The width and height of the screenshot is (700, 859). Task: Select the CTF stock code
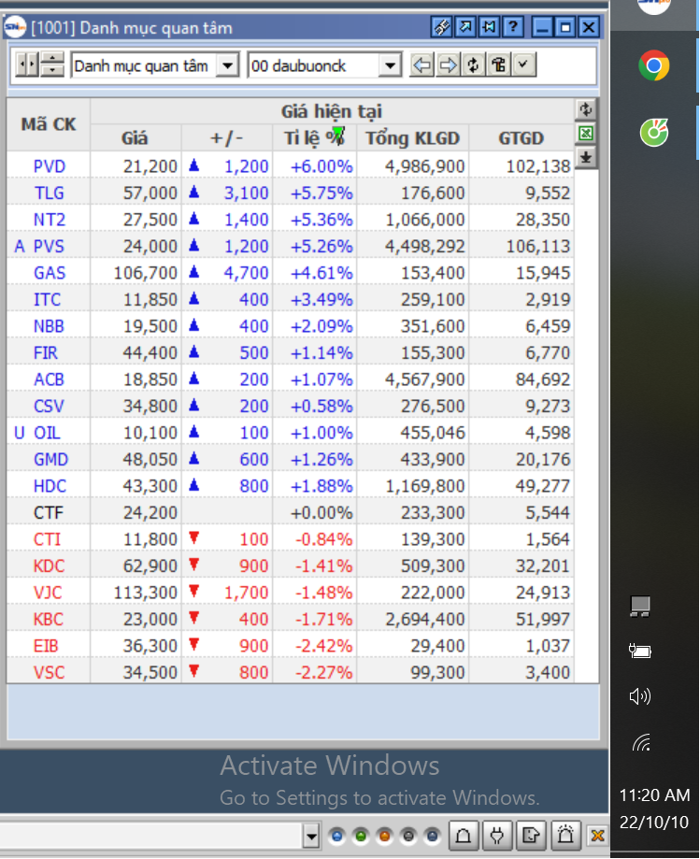(49, 513)
